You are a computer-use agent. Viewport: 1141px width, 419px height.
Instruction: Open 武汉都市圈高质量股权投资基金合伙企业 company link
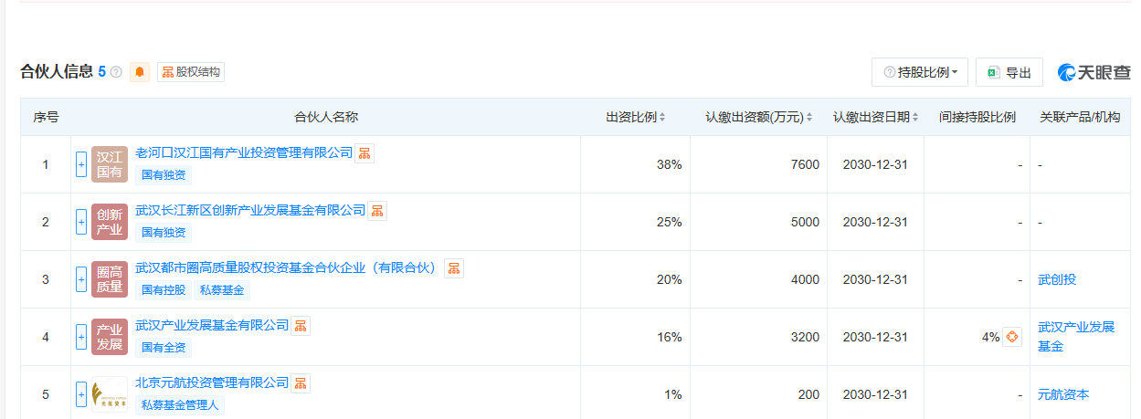(286, 267)
